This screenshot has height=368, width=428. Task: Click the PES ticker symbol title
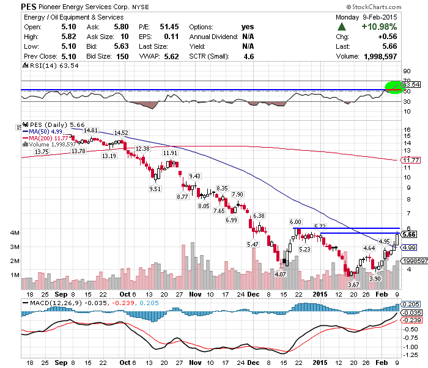tap(29, 7)
